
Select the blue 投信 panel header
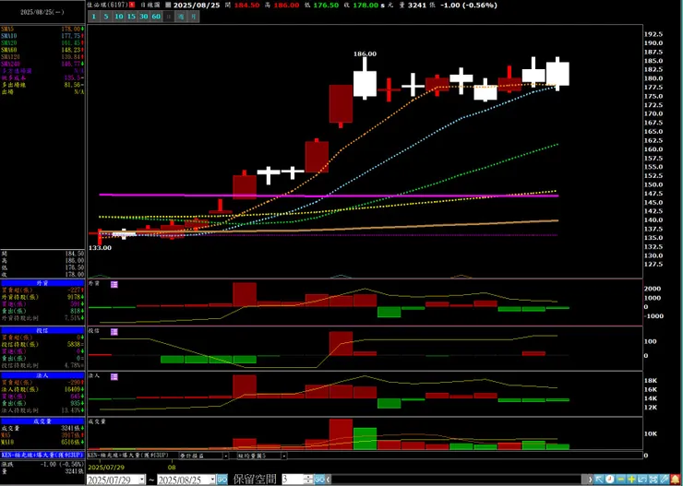click(42, 331)
